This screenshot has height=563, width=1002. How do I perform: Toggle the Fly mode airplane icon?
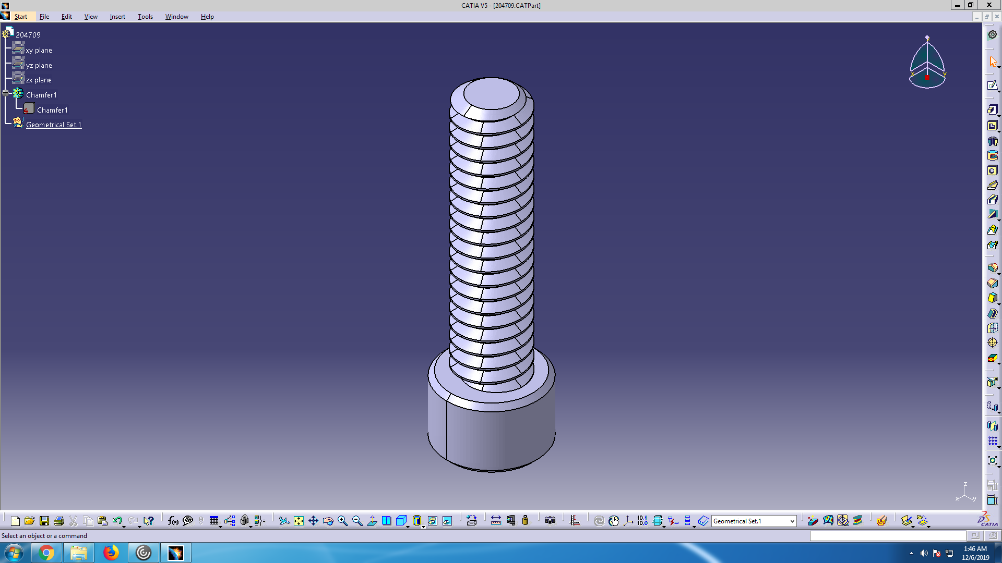click(x=284, y=521)
